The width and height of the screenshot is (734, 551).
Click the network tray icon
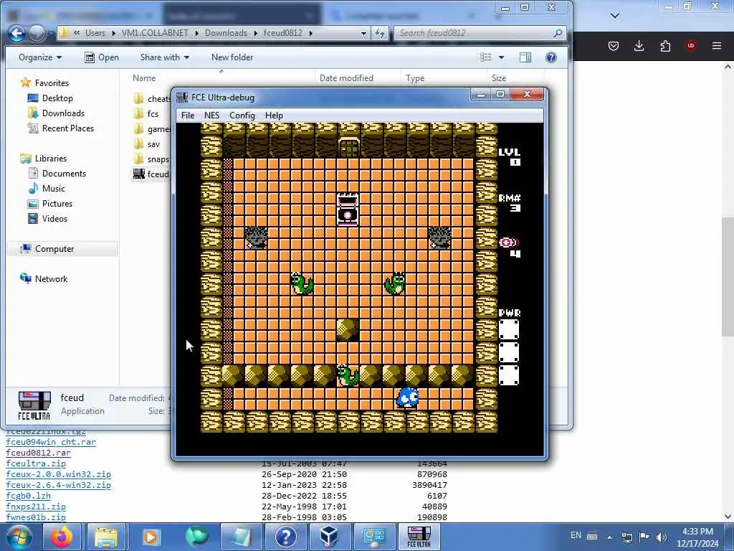point(626,537)
